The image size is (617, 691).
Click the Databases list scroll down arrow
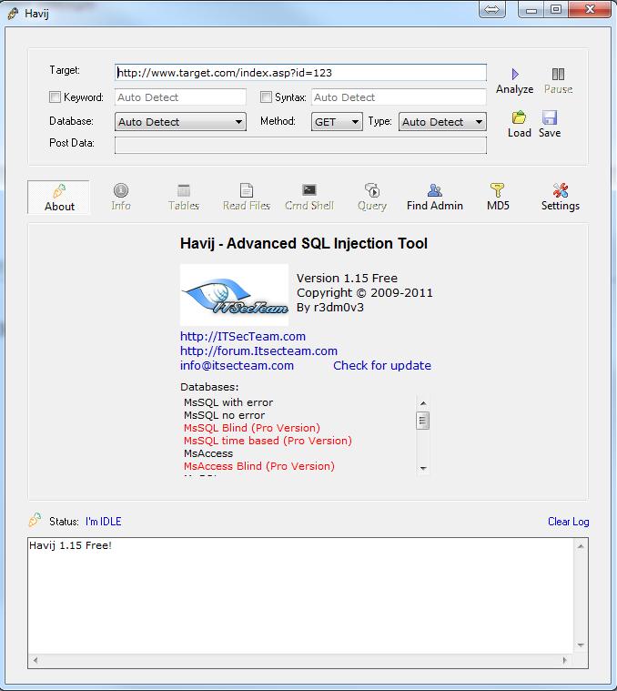[x=423, y=468]
